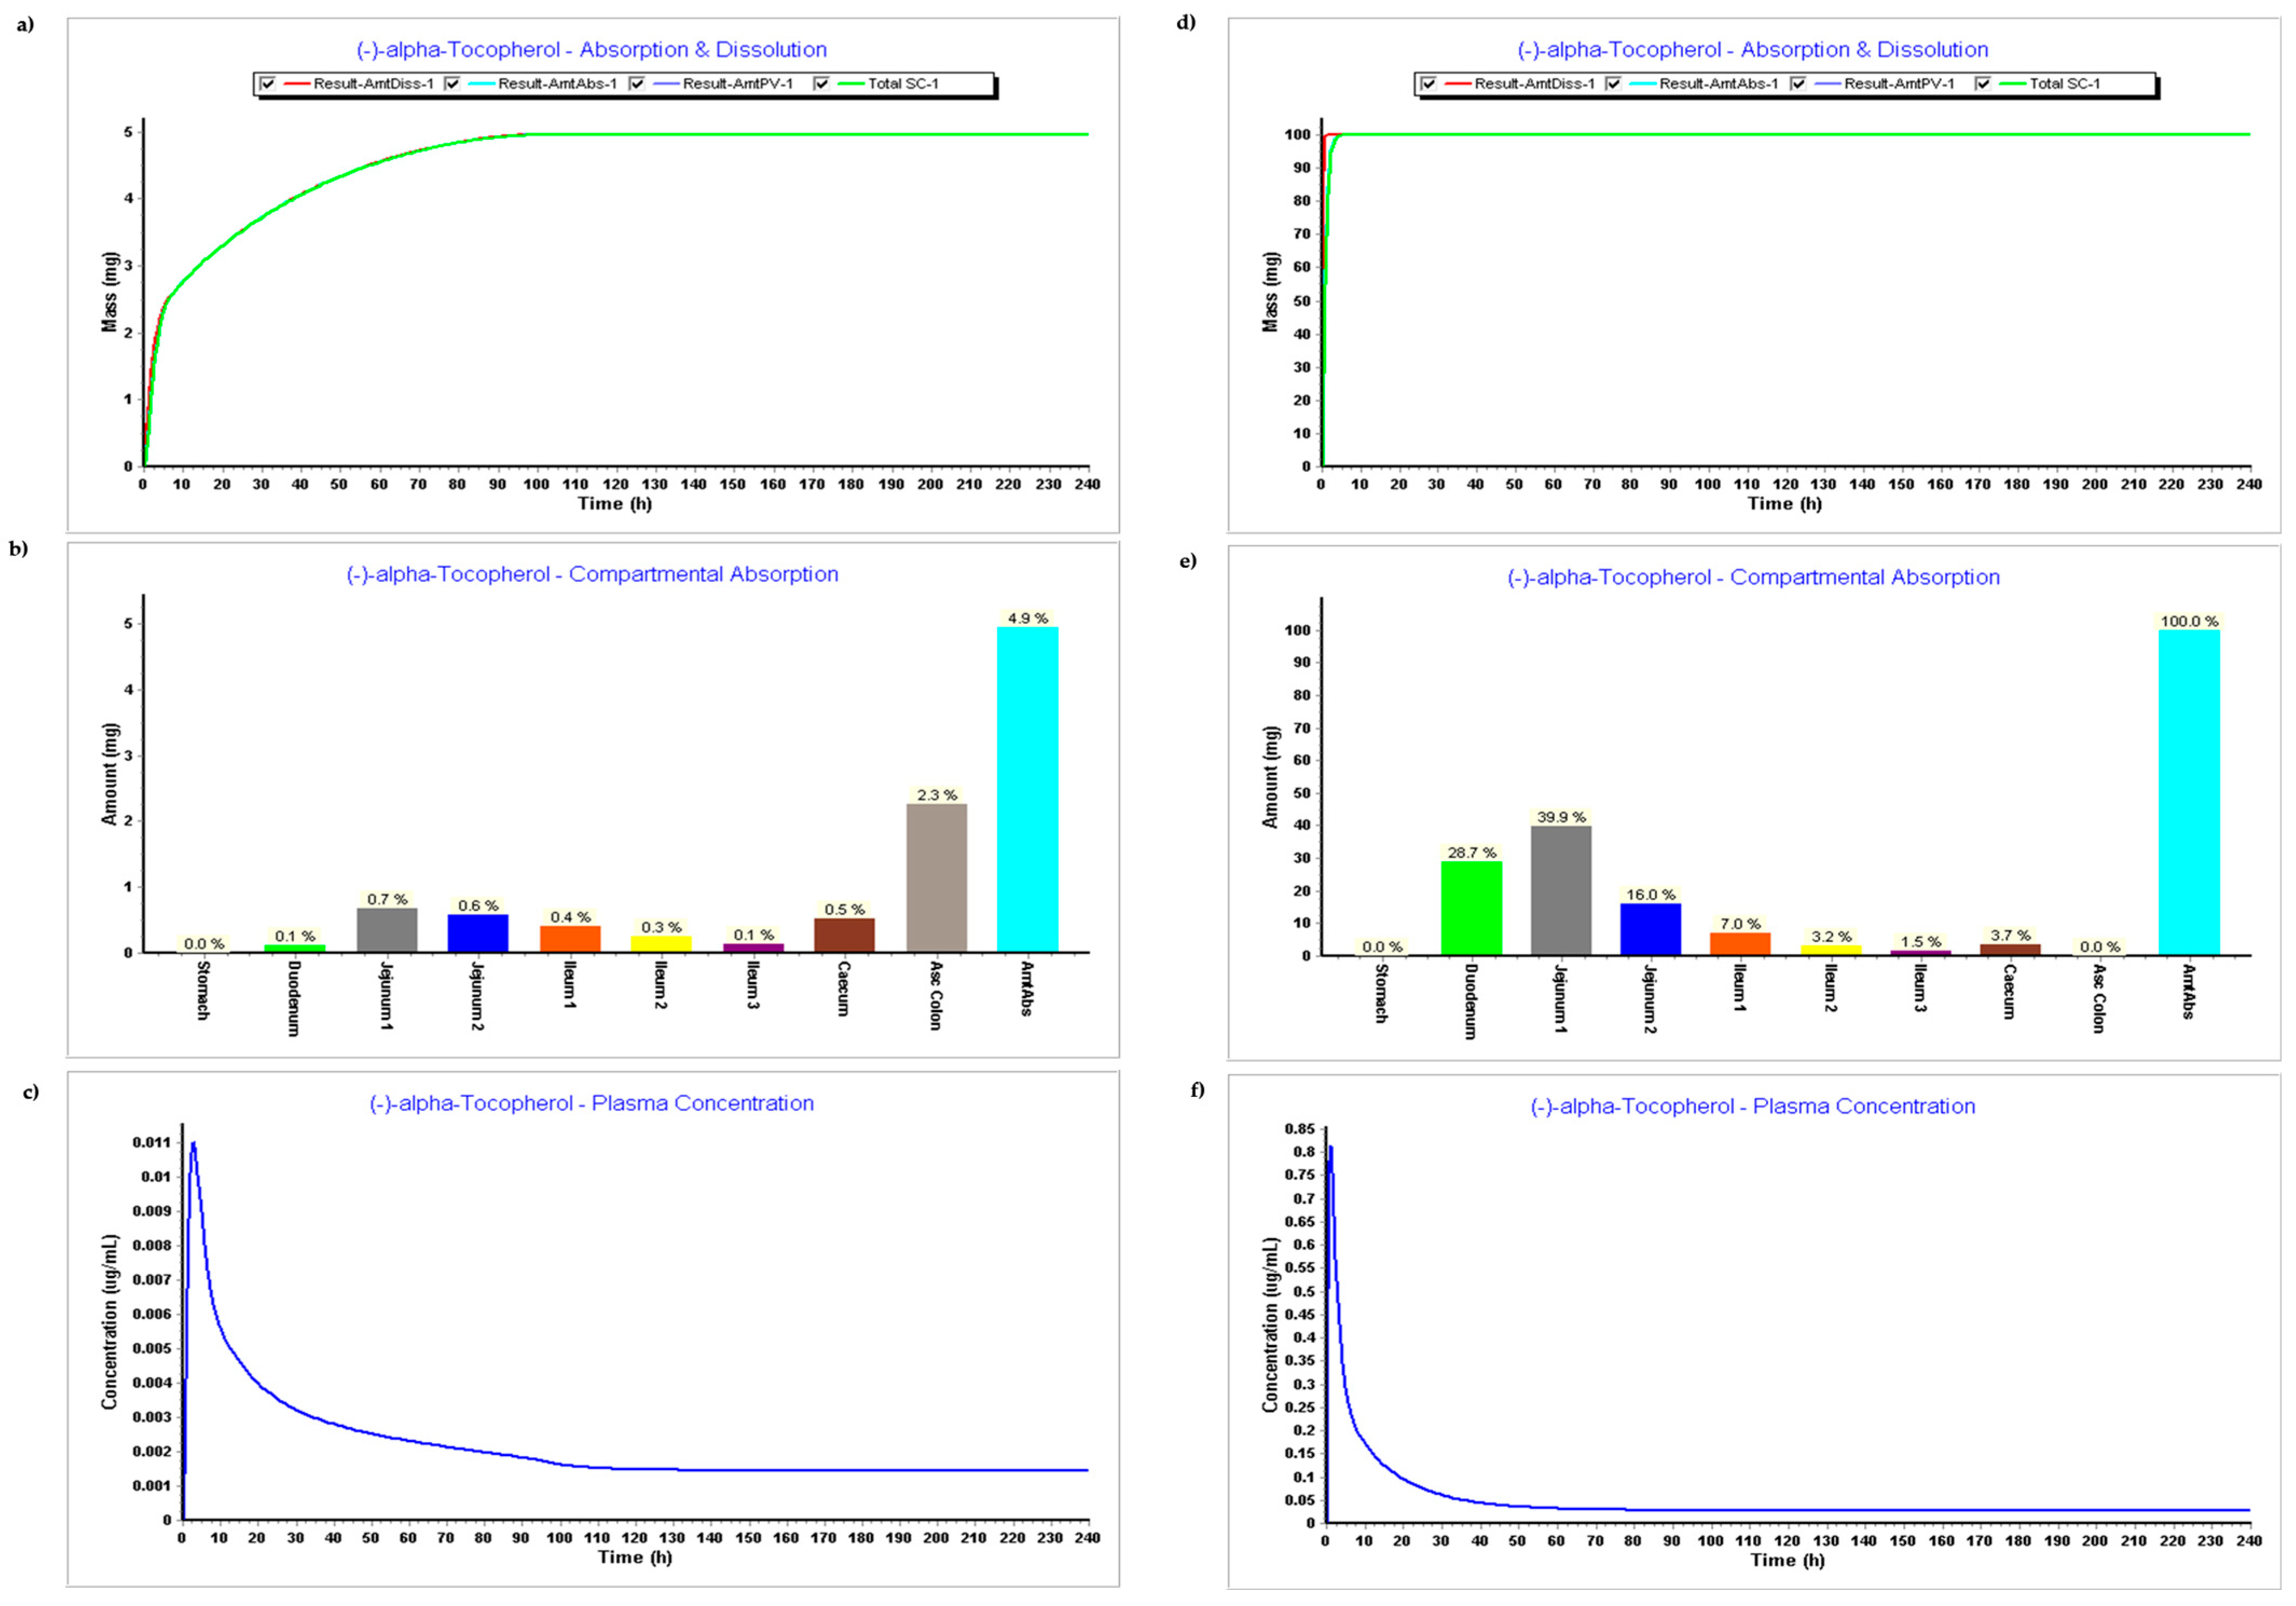2296x1606 pixels.
Task: Disable Total SC-1 checkbox in panel d legend
Action: point(1983,84)
